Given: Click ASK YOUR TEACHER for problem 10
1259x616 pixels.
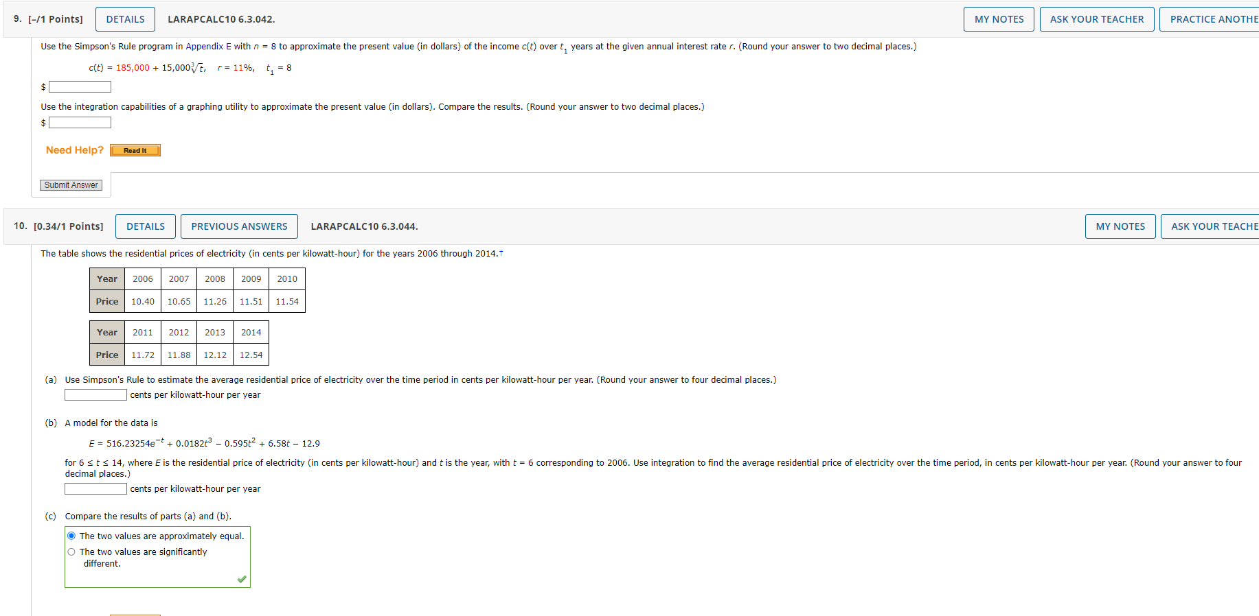Looking at the screenshot, I should (1217, 226).
